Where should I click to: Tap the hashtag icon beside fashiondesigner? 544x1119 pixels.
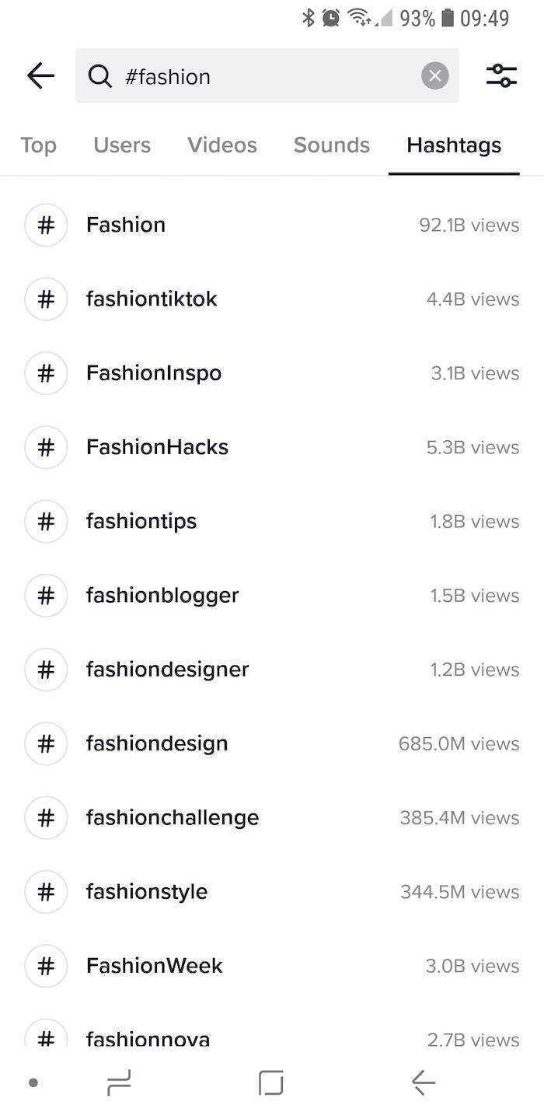click(46, 669)
